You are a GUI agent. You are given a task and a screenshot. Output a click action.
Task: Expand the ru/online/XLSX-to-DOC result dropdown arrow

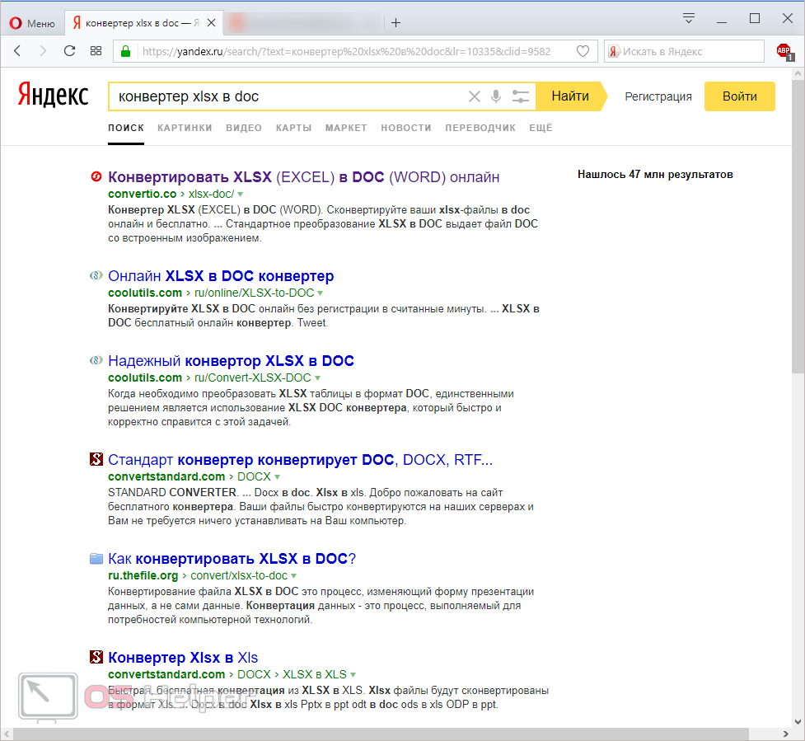point(321,293)
